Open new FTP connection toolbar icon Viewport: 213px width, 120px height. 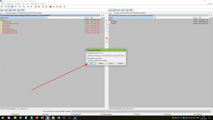pos(46,6)
